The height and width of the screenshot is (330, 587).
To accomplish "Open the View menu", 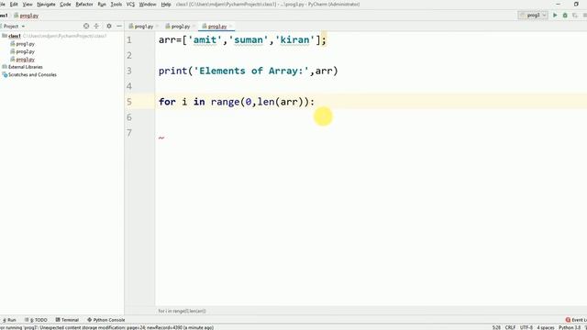I will pos(28,5).
